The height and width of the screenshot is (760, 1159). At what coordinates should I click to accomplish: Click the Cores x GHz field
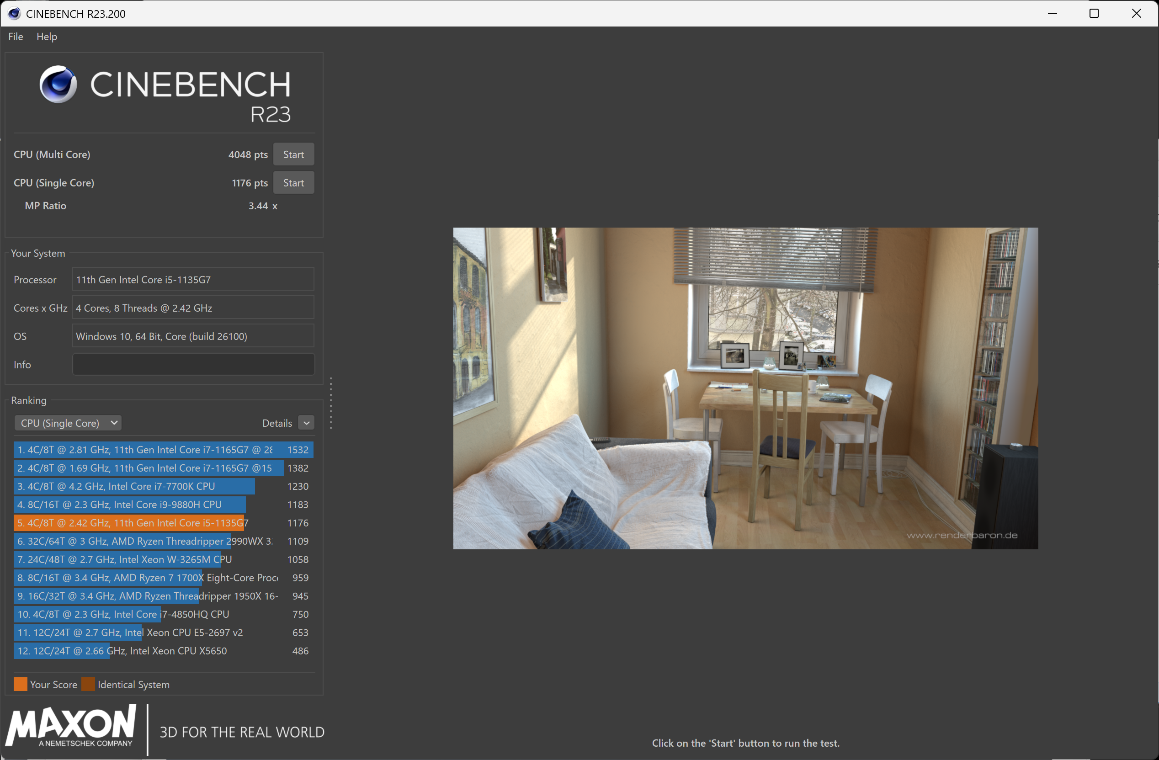[193, 308]
